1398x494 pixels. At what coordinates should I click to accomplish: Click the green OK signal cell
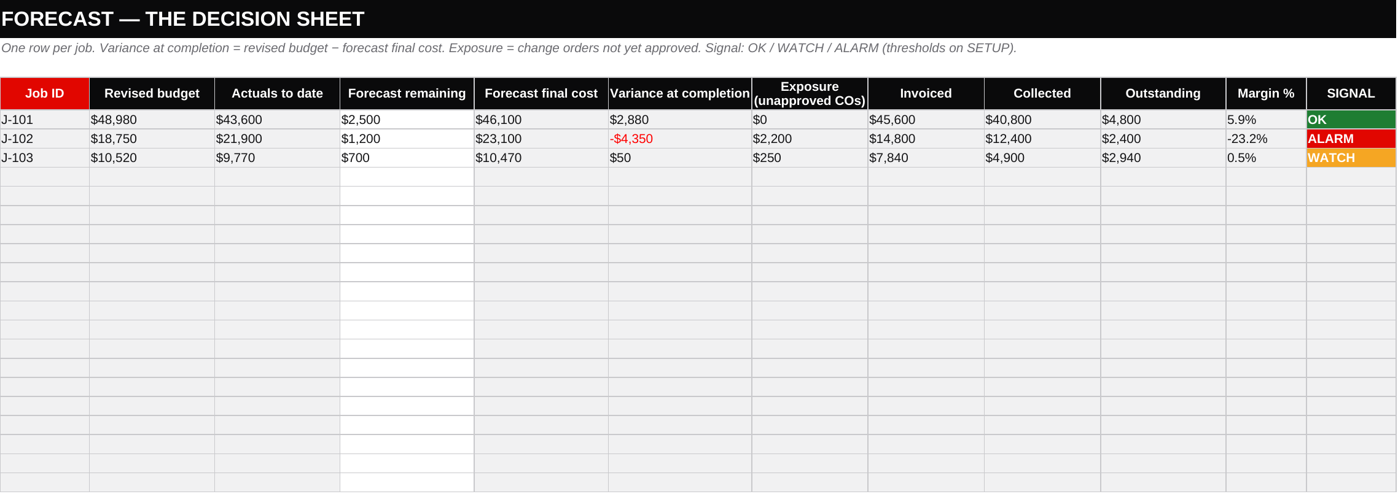1351,120
